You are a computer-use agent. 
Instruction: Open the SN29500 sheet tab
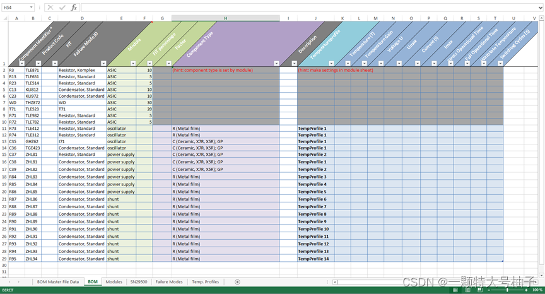click(x=139, y=282)
